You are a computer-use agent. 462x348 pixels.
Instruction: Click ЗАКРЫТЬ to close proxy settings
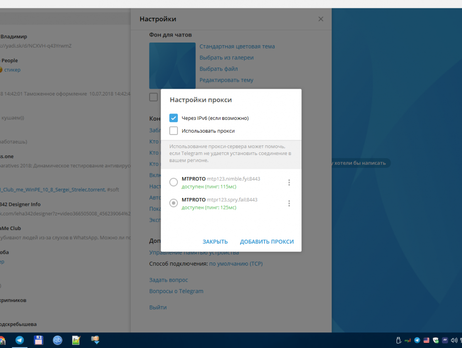[x=215, y=241]
